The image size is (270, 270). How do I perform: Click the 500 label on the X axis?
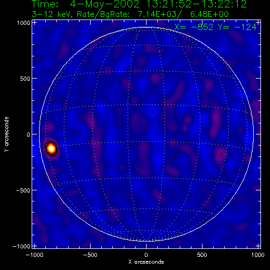[202, 255]
